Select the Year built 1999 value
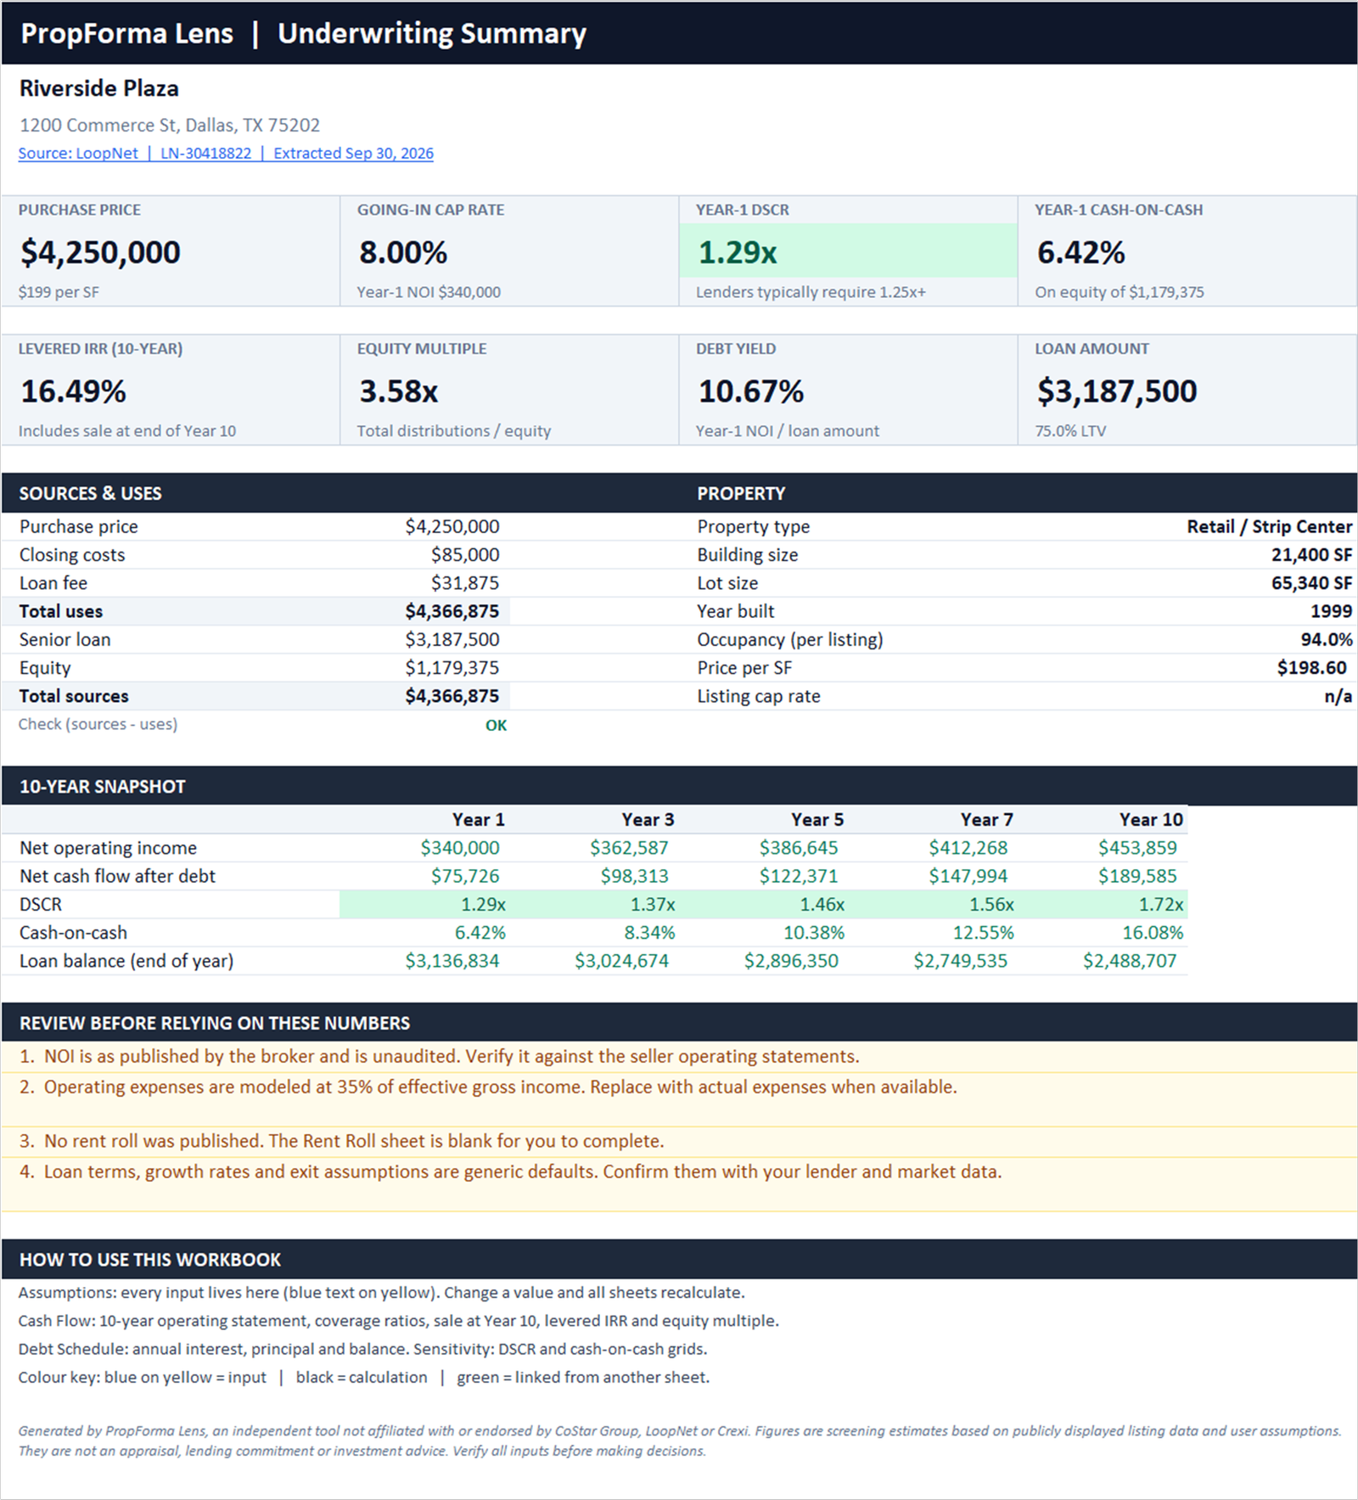 [1331, 611]
